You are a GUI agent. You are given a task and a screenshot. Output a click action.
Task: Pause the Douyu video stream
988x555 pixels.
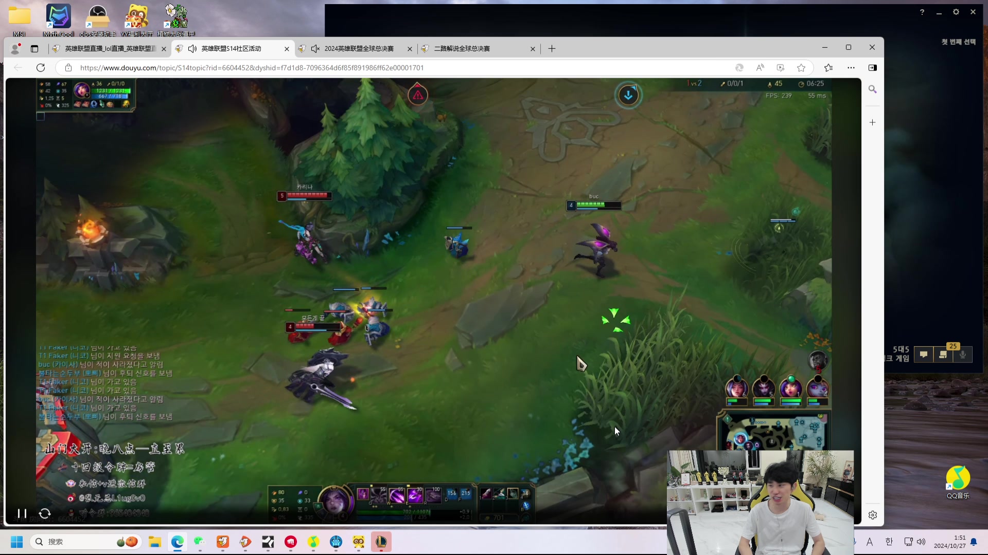tap(22, 513)
